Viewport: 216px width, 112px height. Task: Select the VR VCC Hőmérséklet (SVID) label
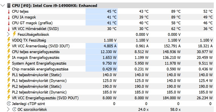point(35,29)
